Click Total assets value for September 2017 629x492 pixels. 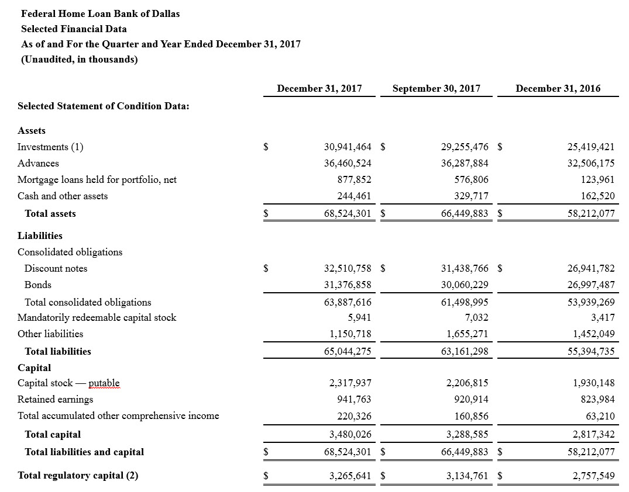click(x=465, y=213)
